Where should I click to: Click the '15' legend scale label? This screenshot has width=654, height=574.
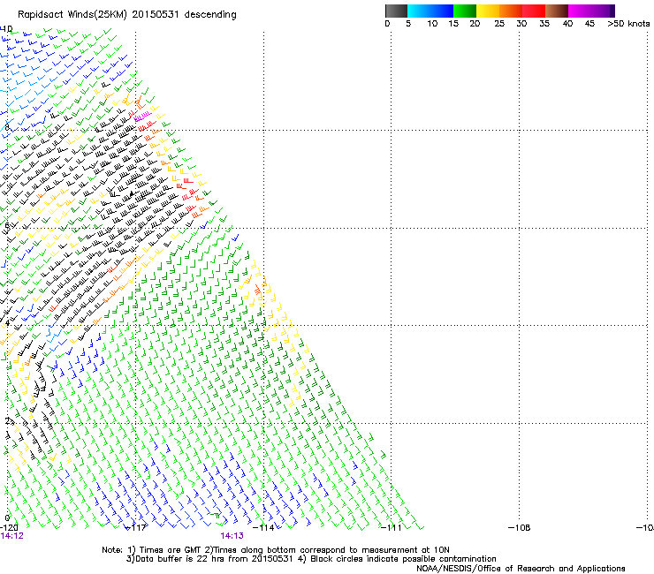(x=453, y=23)
